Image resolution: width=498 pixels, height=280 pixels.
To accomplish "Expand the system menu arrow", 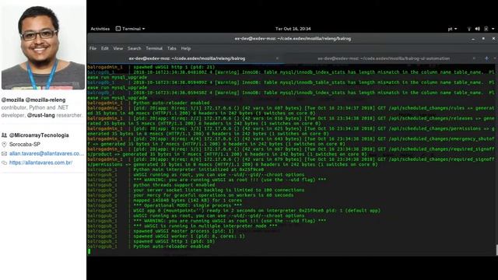I will click(x=493, y=29).
